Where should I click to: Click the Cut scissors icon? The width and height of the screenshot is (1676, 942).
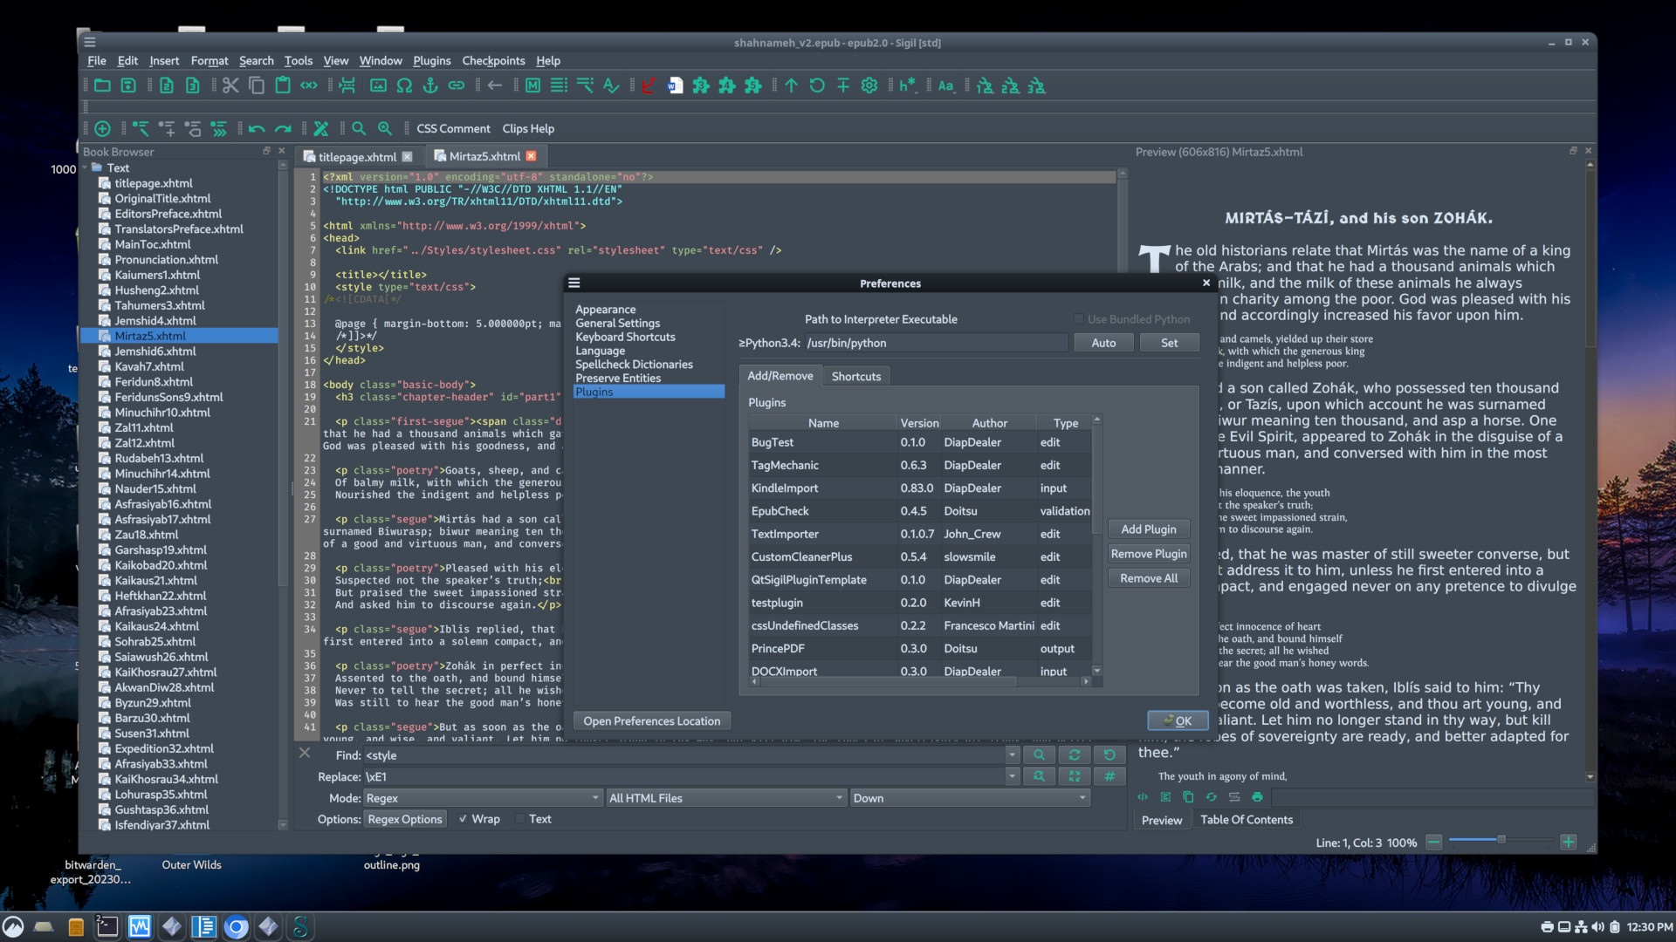point(230,85)
